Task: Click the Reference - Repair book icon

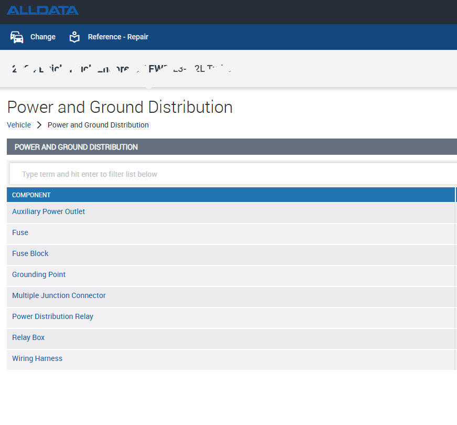Action: [x=74, y=37]
